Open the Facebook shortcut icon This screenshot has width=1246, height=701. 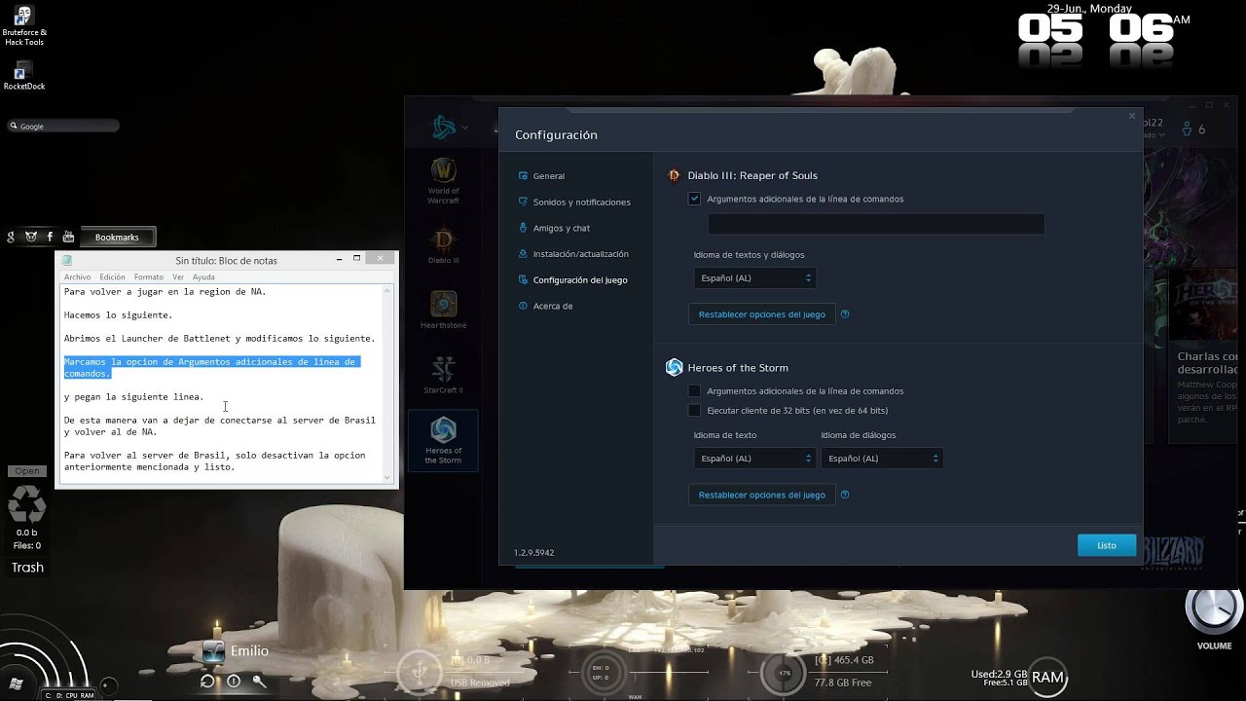pos(49,237)
